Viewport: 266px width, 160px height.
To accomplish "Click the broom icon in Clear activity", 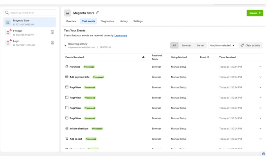I will (x=243, y=45).
